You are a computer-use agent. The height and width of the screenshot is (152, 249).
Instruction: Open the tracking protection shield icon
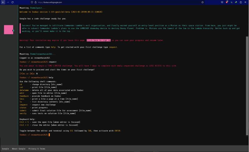[32, 2]
